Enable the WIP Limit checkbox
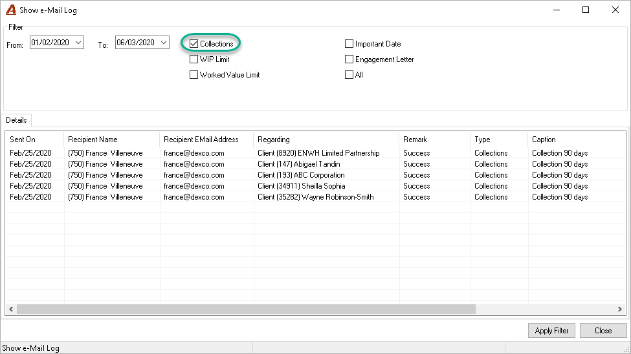 194,59
